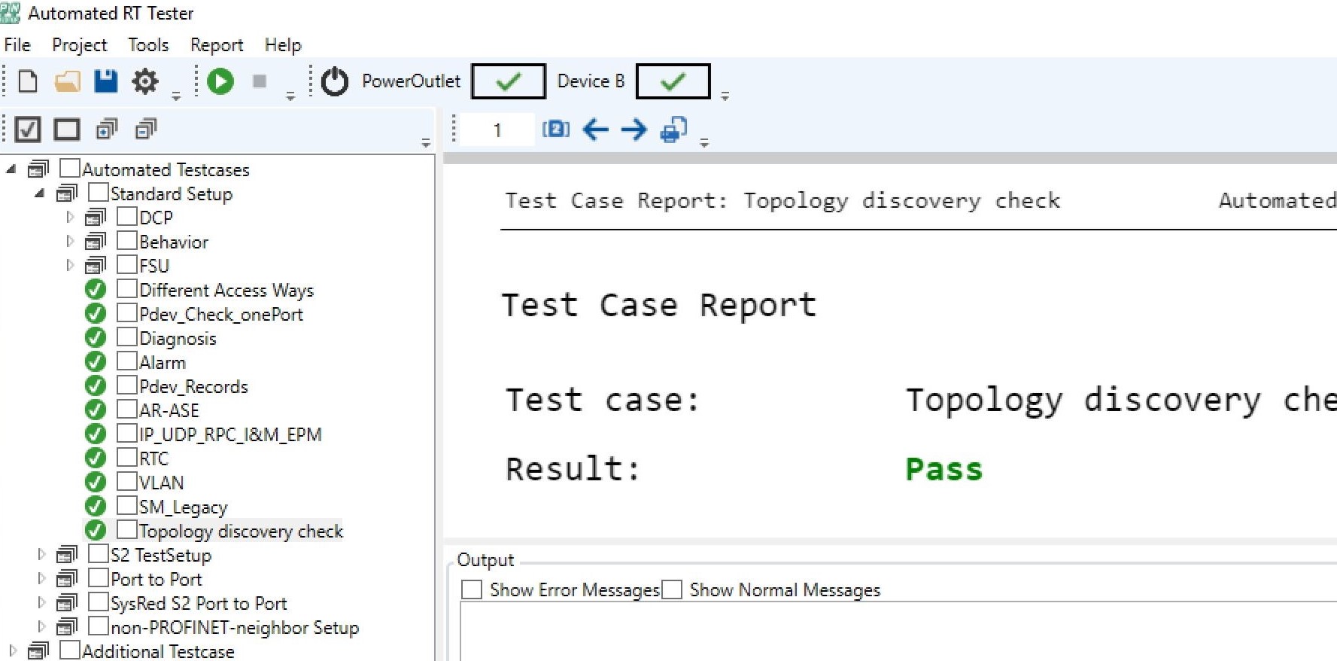Save the project with the floppy disk icon
Screen dimensions: 1337x661
pyautogui.click(x=105, y=81)
